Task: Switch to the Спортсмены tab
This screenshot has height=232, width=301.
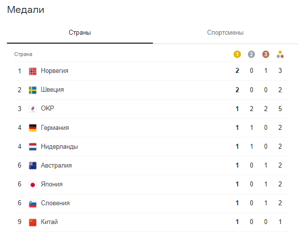Action: pos(225,33)
